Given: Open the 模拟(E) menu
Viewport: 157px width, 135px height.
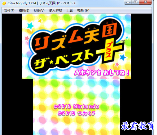Looking at the screenshot, I should click(24, 10).
